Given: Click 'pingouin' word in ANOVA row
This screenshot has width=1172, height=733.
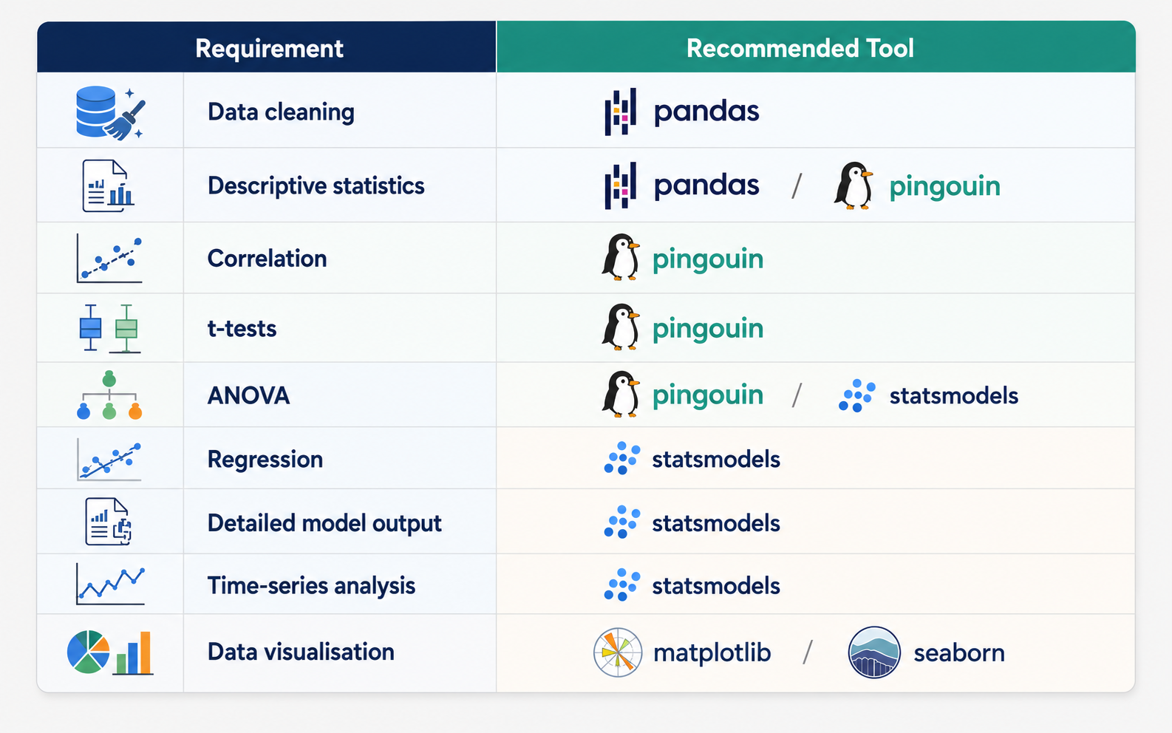Looking at the screenshot, I should (x=708, y=396).
